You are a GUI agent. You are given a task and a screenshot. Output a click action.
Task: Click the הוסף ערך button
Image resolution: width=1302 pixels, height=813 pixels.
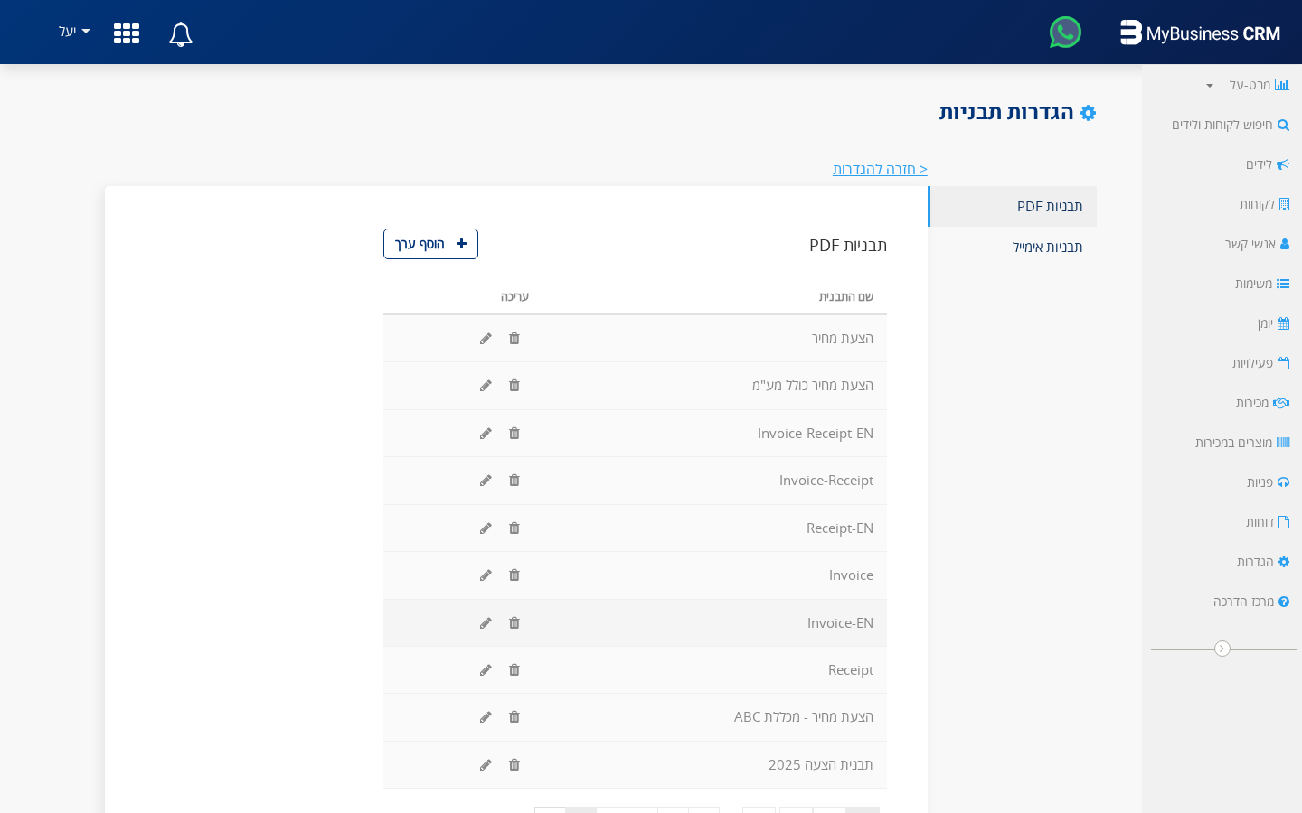click(430, 244)
